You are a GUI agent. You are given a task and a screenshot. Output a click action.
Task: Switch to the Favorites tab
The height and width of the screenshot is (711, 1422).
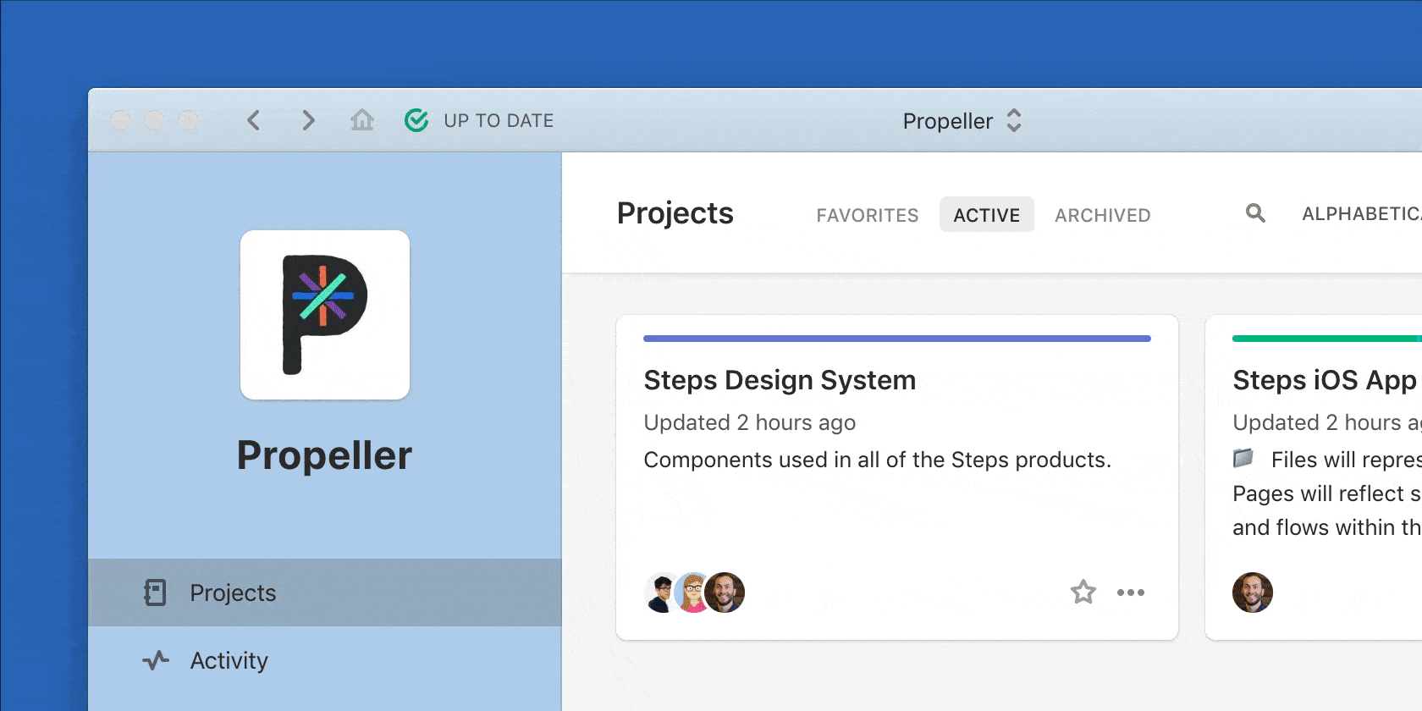867,215
